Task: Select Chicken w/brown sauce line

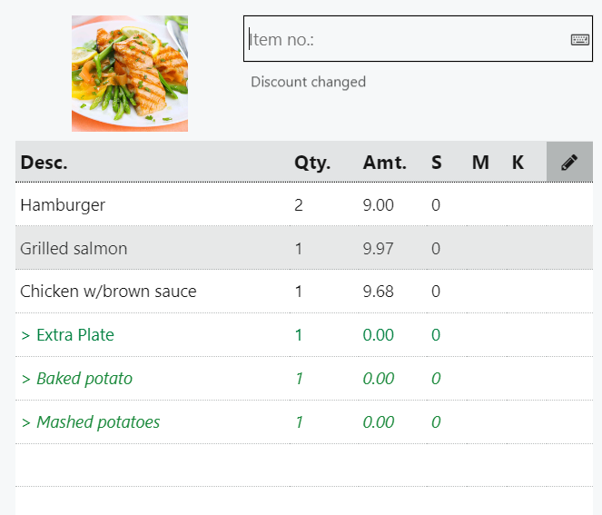Action: click(108, 292)
